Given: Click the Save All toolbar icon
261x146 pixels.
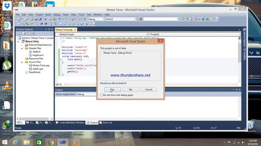Looking at the screenshot, I should (40, 19).
